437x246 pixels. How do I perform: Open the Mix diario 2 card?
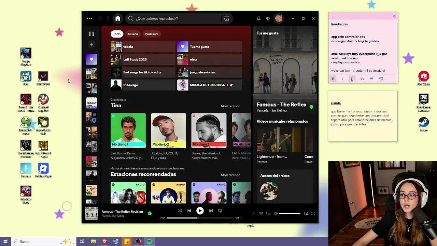pyautogui.click(x=169, y=137)
